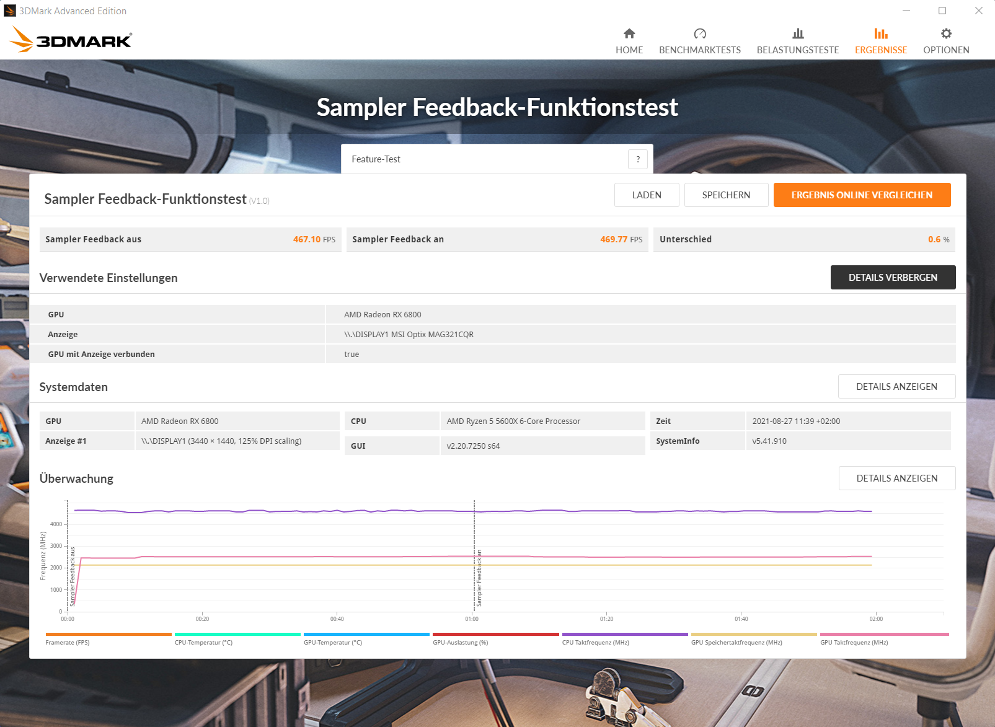Click the 'true' value for GPU mit Anzeige
The height and width of the screenshot is (727, 995).
click(x=352, y=354)
